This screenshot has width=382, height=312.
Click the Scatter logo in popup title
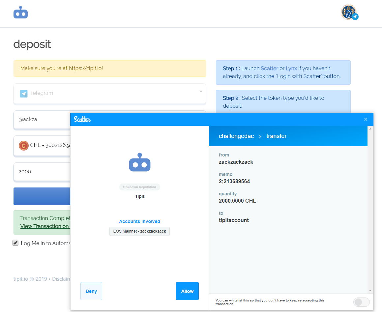[x=82, y=119]
